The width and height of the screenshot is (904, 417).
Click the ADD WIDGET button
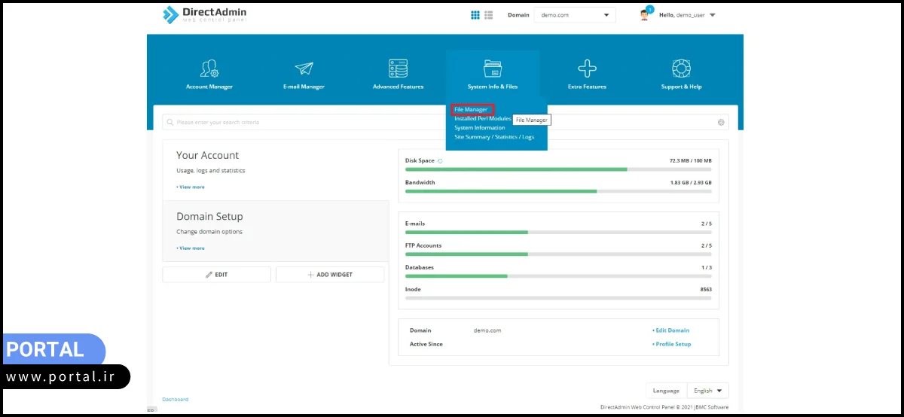pos(330,275)
